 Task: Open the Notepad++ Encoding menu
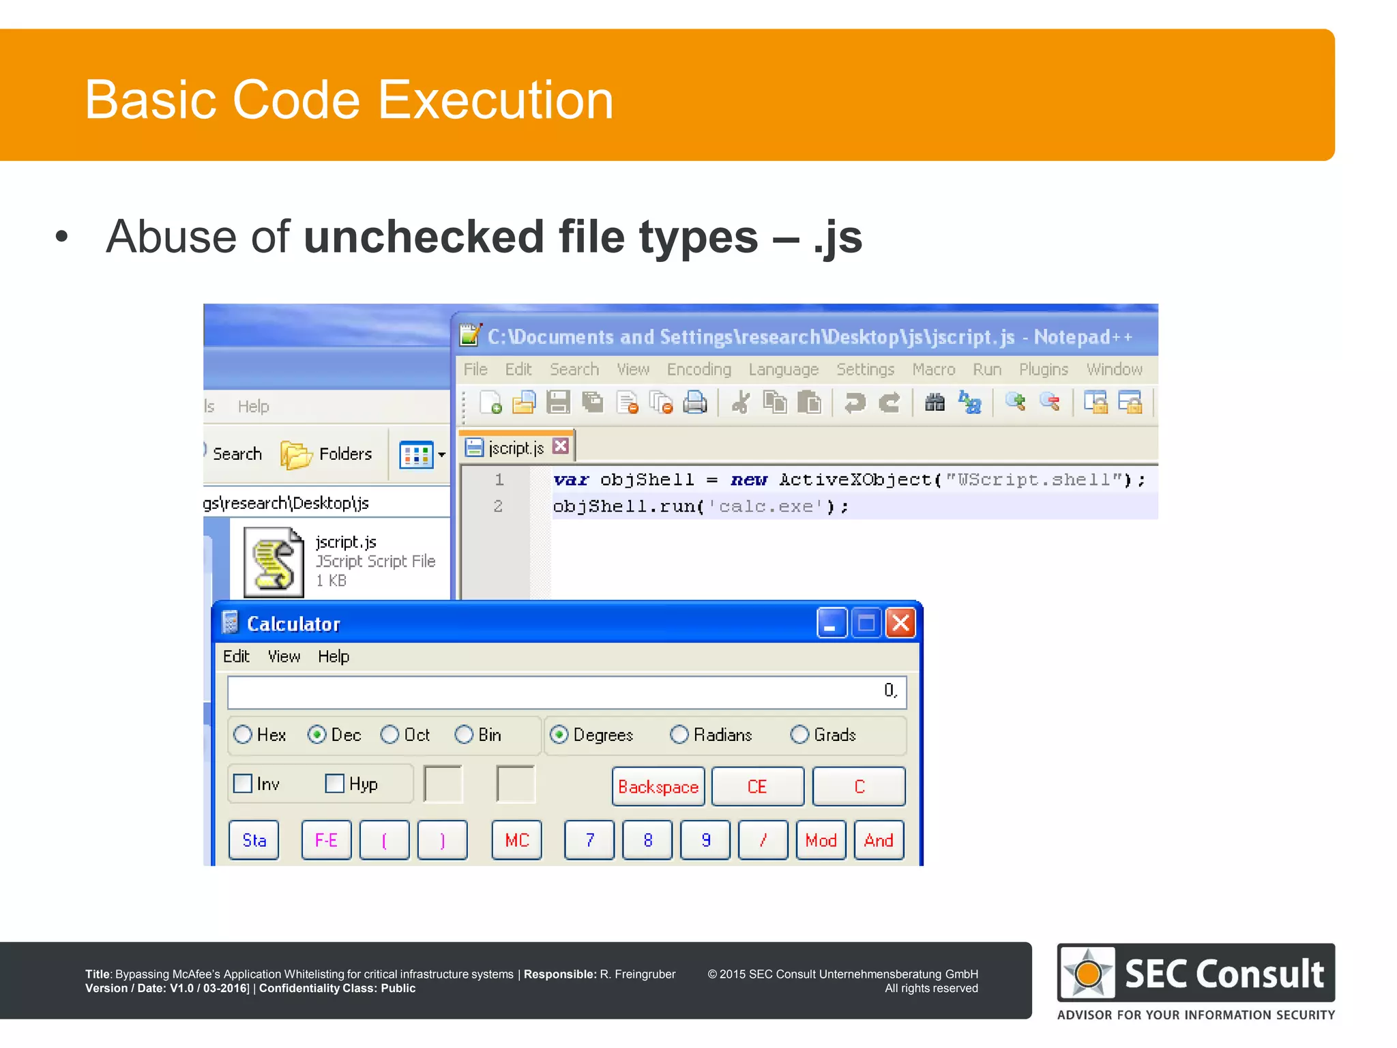point(698,369)
